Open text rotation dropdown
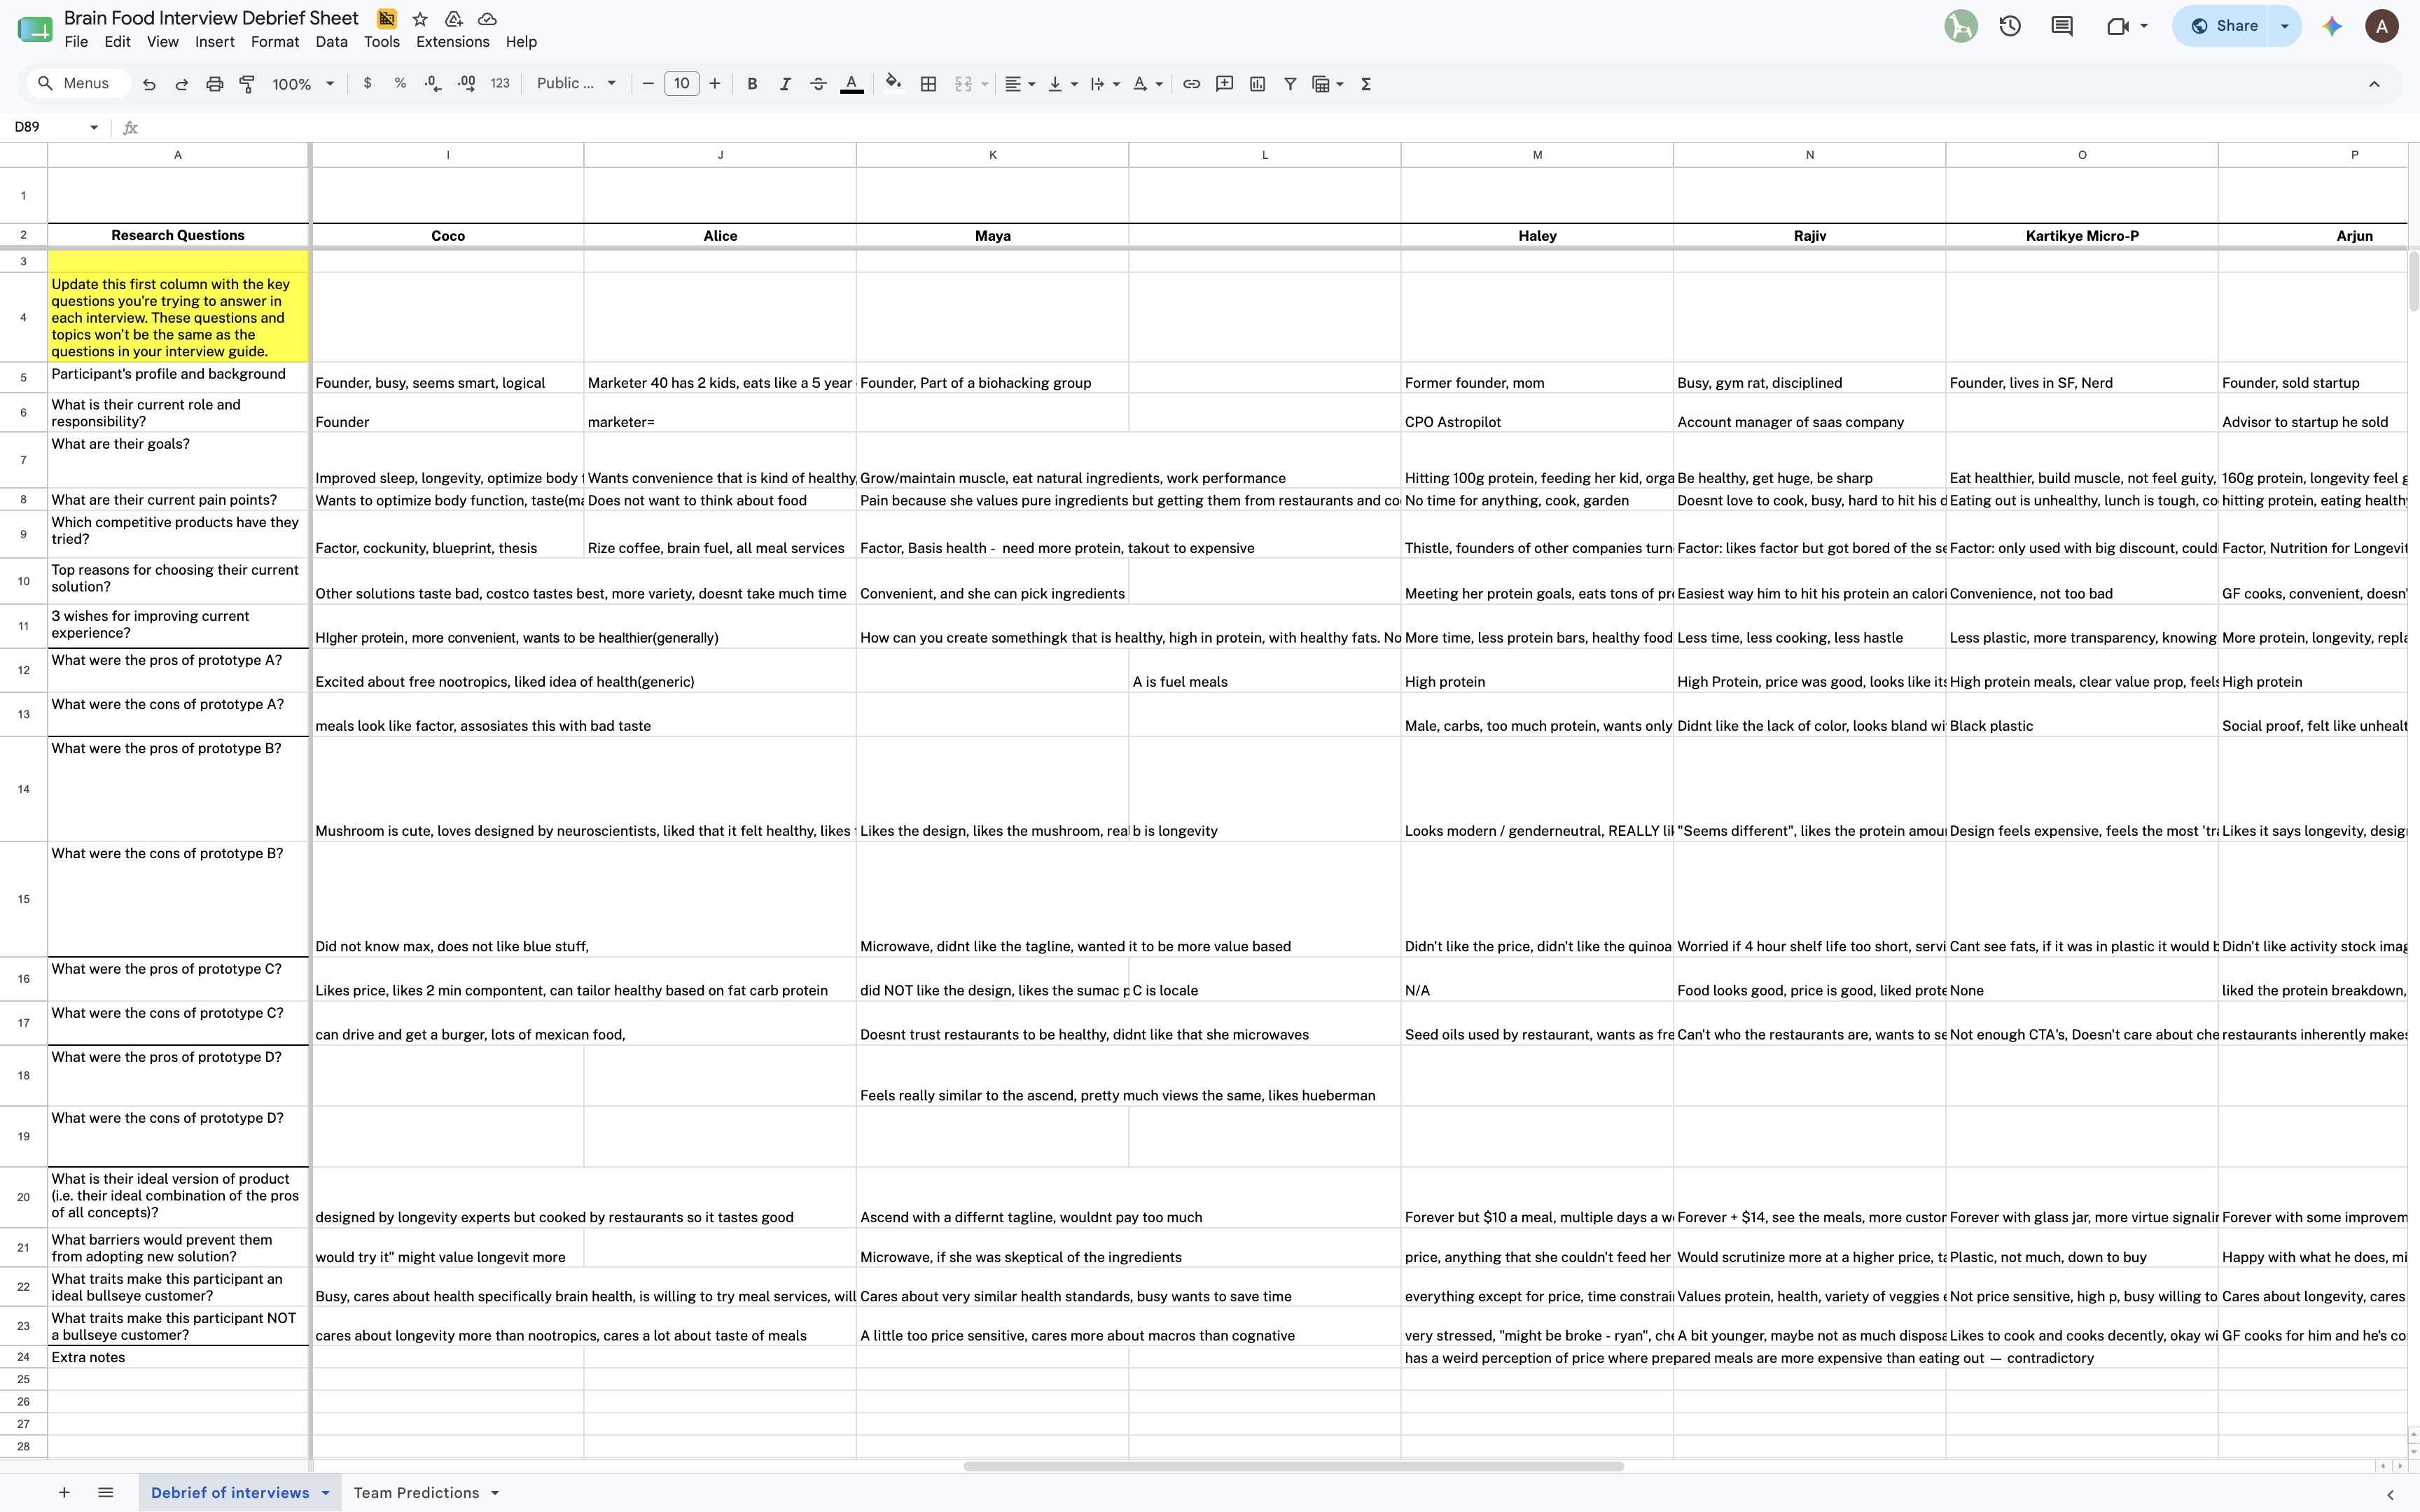This screenshot has width=2420, height=1512. pos(1147,84)
